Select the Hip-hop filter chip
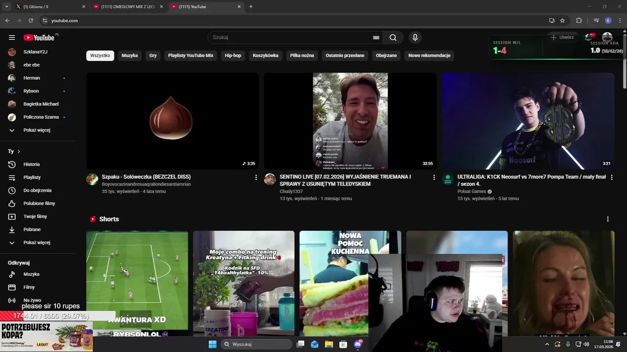 coord(233,56)
